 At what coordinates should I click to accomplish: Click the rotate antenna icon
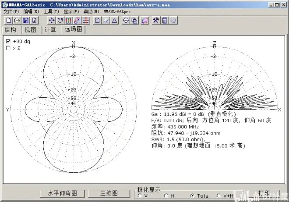tap(60, 21)
